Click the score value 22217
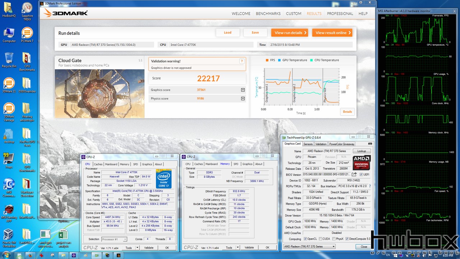 coord(208,78)
